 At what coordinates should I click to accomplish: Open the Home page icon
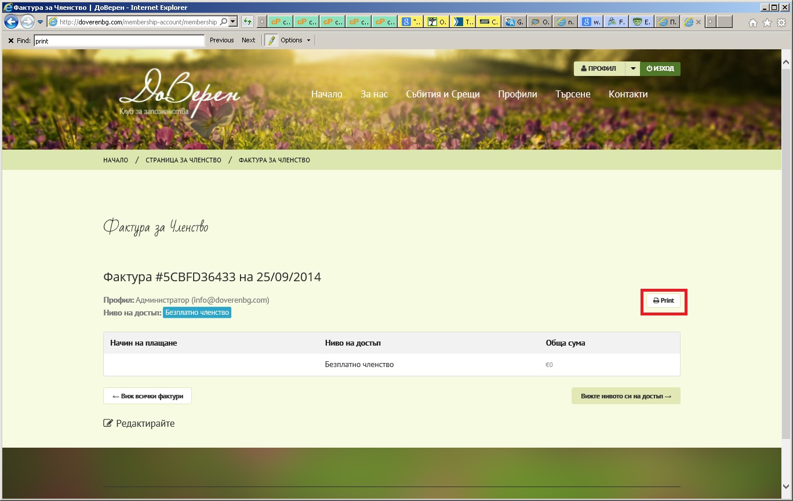[753, 23]
